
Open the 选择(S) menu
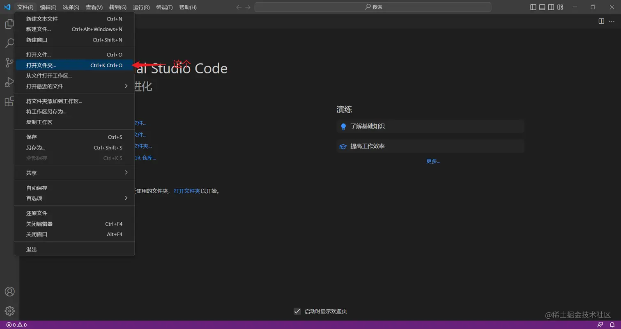click(71, 7)
